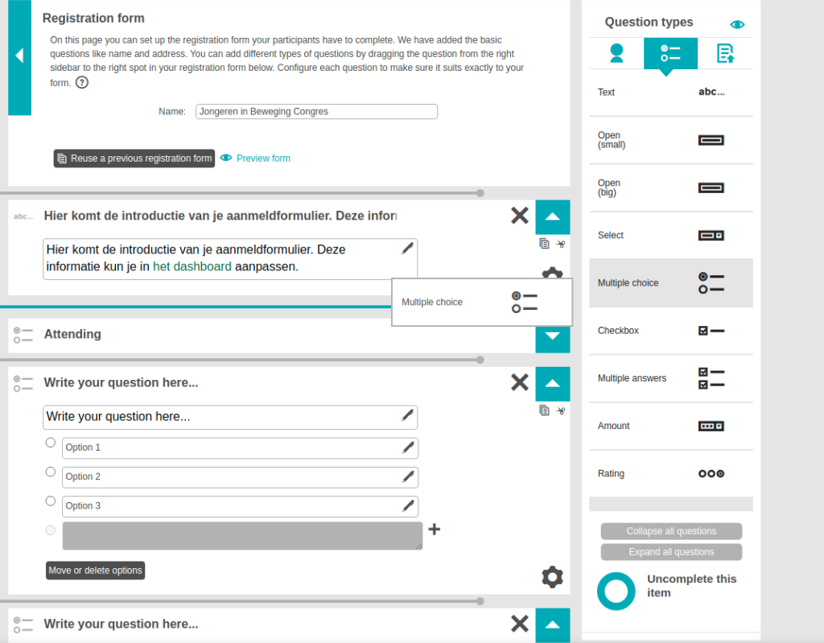Delete the first Write your question item
Image resolution: width=824 pixels, height=643 pixels.
pyautogui.click(x=519, y=382)
